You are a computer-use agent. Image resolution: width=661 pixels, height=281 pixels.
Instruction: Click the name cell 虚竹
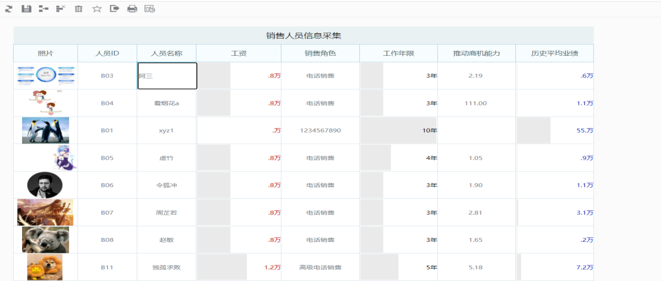coord(167,158)
